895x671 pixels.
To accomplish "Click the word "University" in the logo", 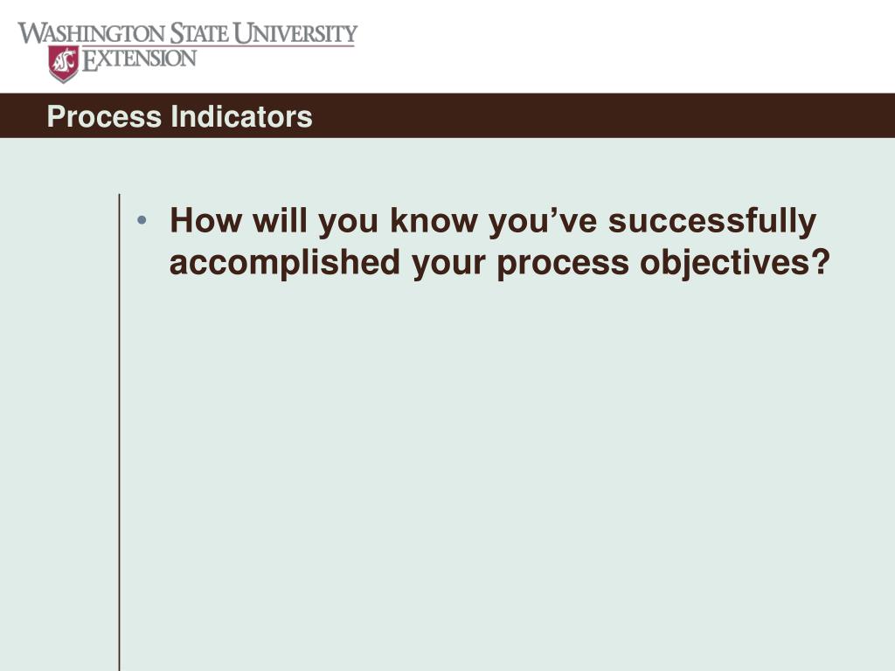I will click(295, 34).
